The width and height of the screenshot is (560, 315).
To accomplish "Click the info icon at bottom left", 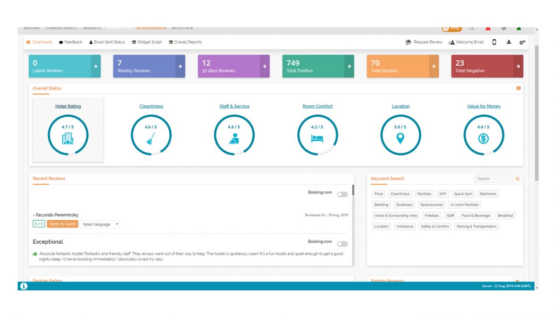I will [24, 287].
